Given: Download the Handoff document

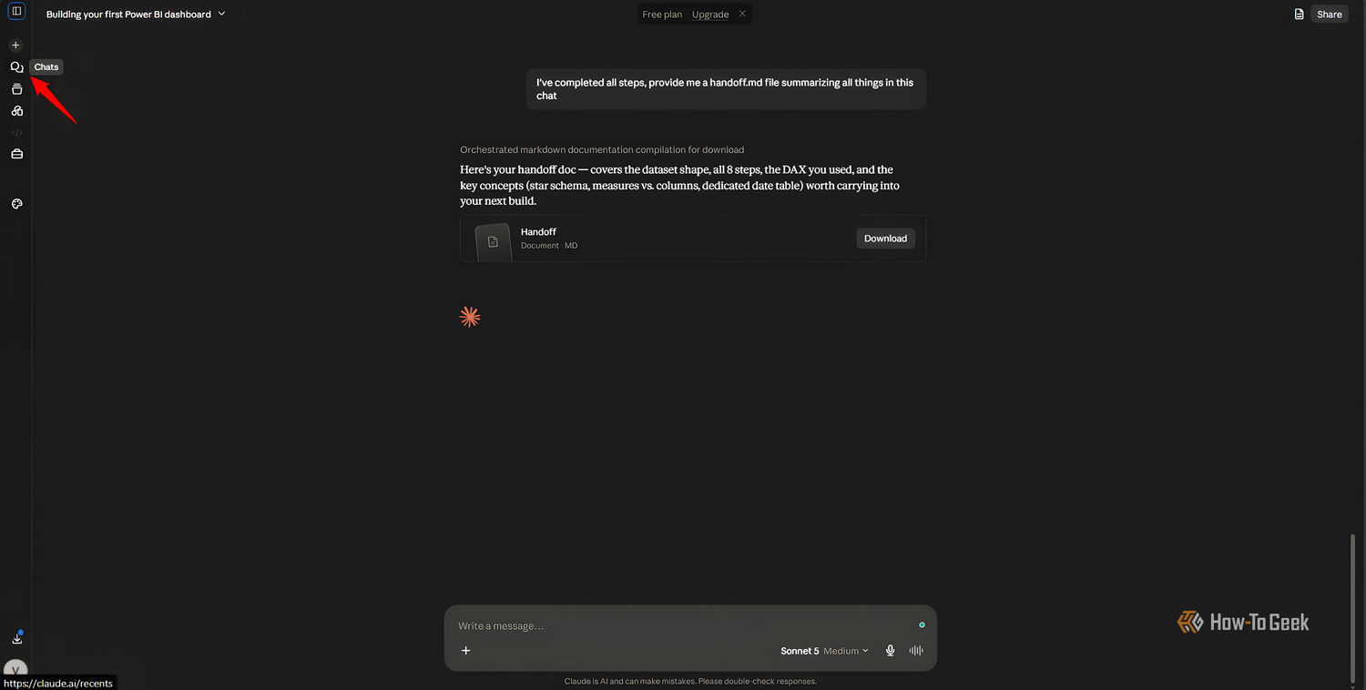Looking at the screenshot, I should pyautogui.click(x=885, y=238).
